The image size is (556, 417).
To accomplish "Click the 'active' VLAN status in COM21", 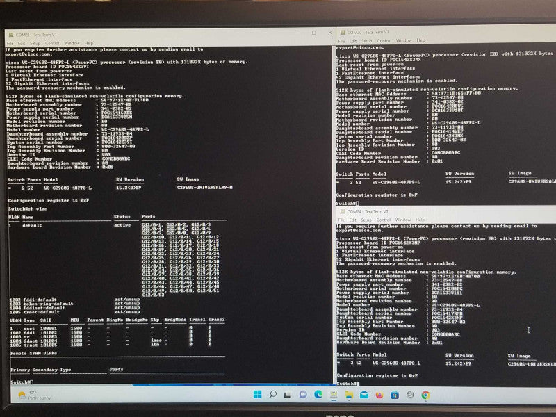I will tap(122, 225).
